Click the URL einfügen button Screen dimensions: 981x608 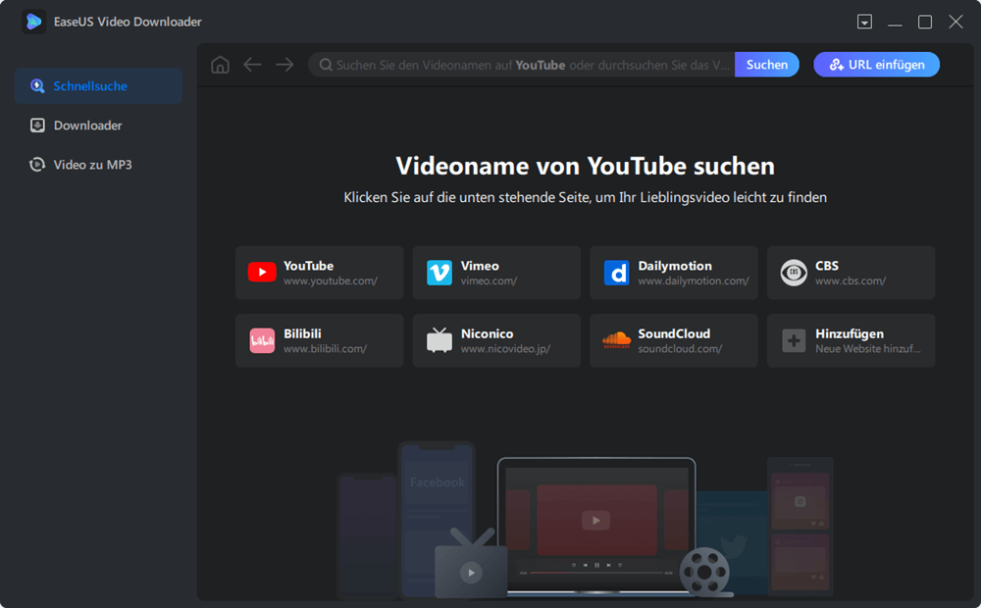[x=876, y=65]
